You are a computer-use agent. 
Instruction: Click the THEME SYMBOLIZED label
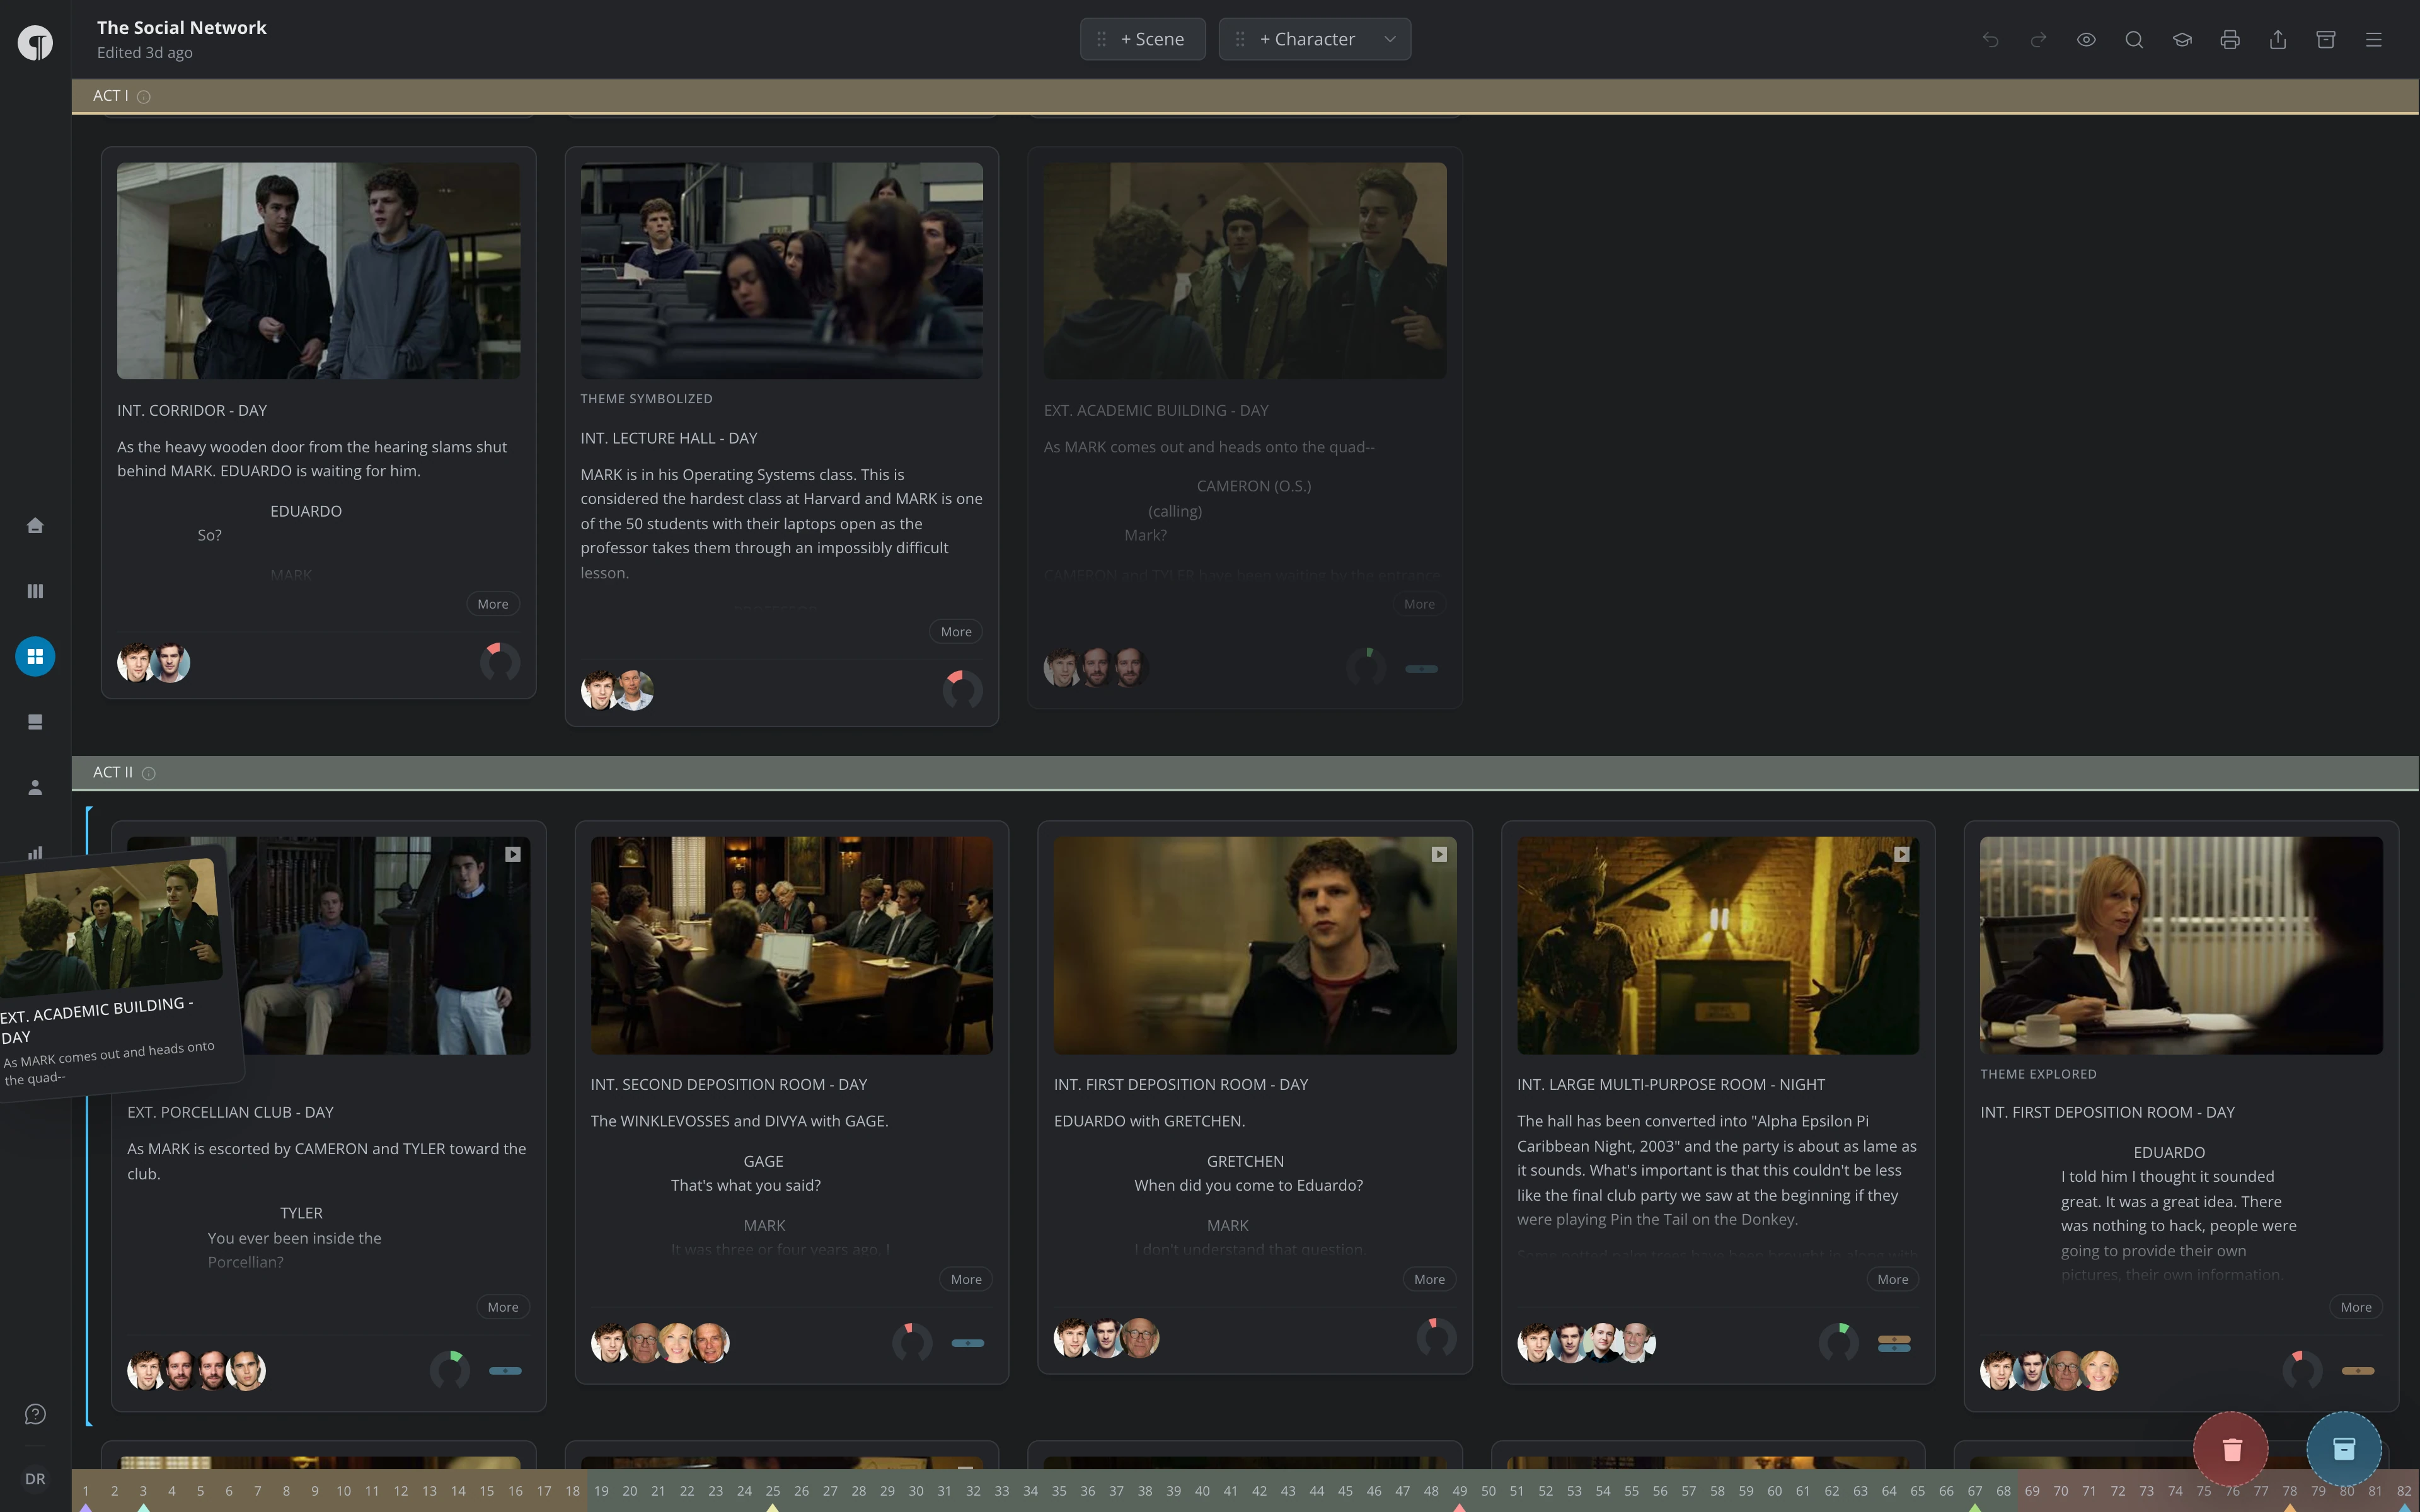(646, 399)
